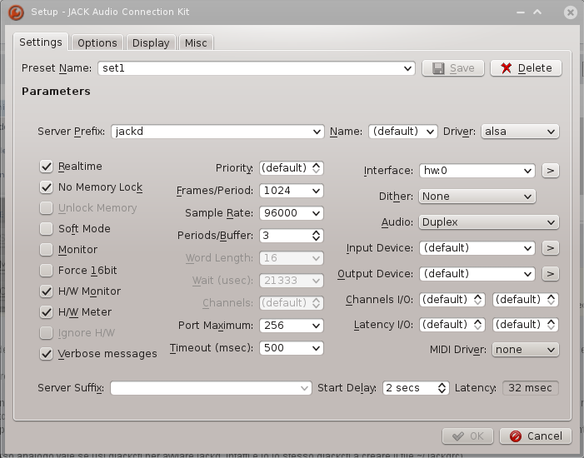Click the Parameters heading

(56, 92)
